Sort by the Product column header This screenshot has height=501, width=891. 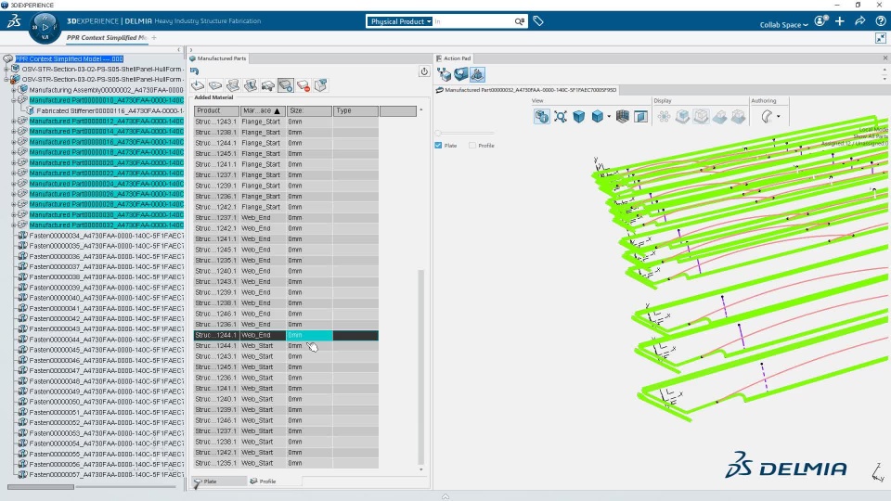click(216, 110)
